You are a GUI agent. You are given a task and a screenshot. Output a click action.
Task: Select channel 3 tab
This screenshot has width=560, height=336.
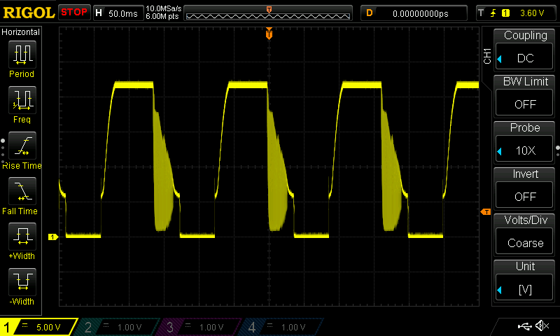pos(200,327)
